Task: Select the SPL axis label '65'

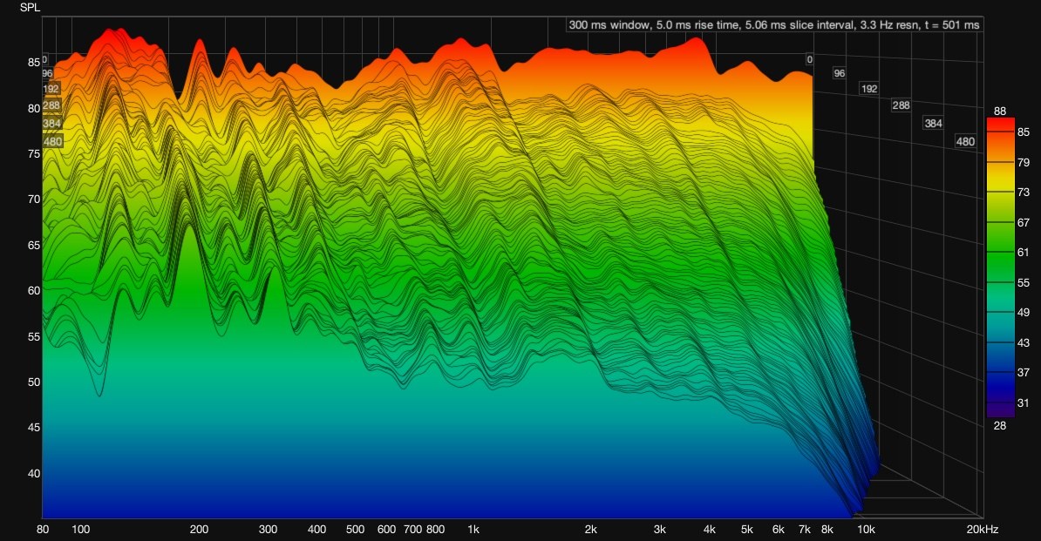Action: (33, 246)
